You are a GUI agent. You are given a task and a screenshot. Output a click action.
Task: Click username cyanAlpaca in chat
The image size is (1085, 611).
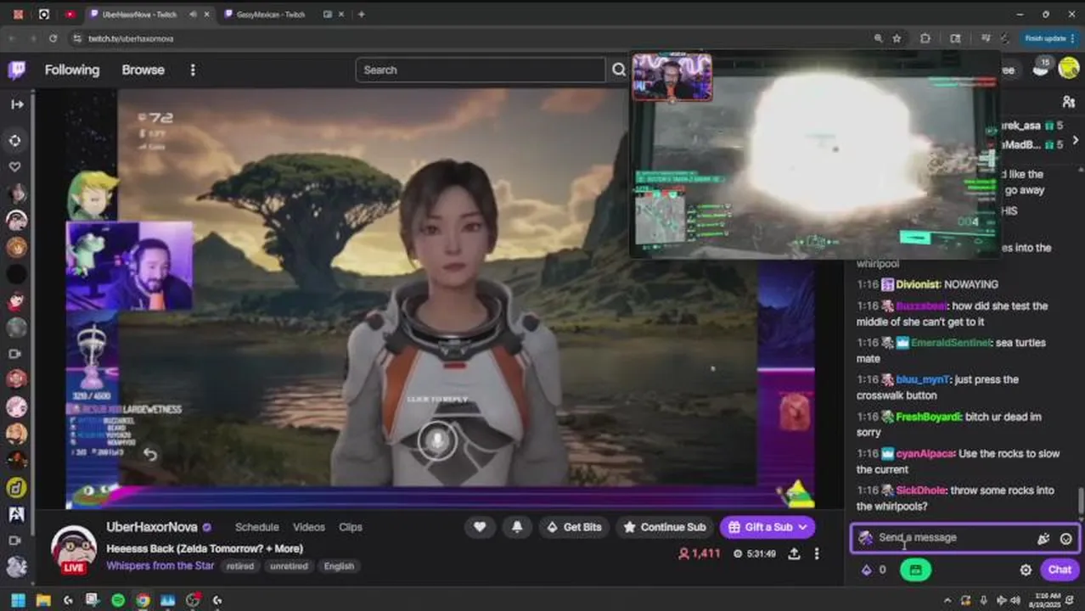click(925, 454)
